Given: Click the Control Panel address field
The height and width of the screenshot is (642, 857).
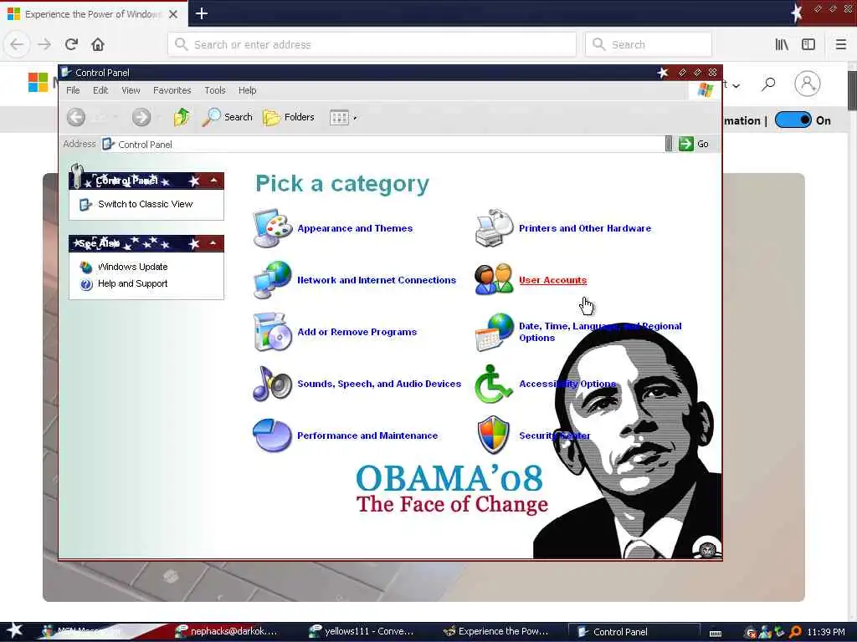Looking at the screenshot, I should (x=382, y=144).
